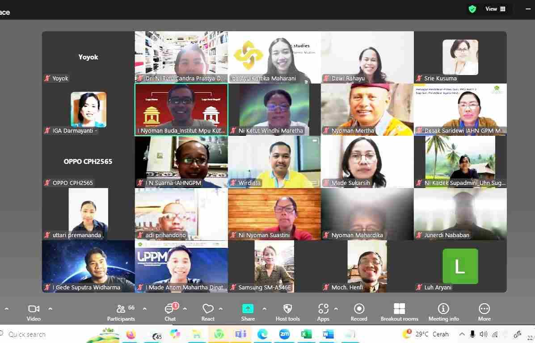Expand the Chat options arrow

click(x=185, y=309)
